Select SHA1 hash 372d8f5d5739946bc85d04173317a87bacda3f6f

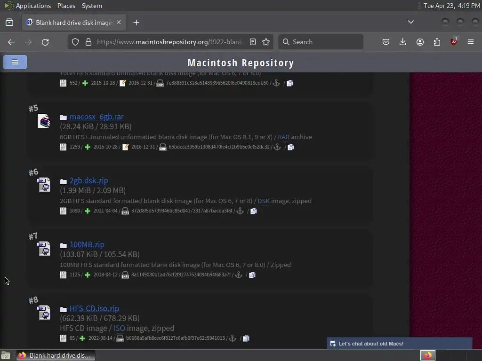(x=182, y=211)
